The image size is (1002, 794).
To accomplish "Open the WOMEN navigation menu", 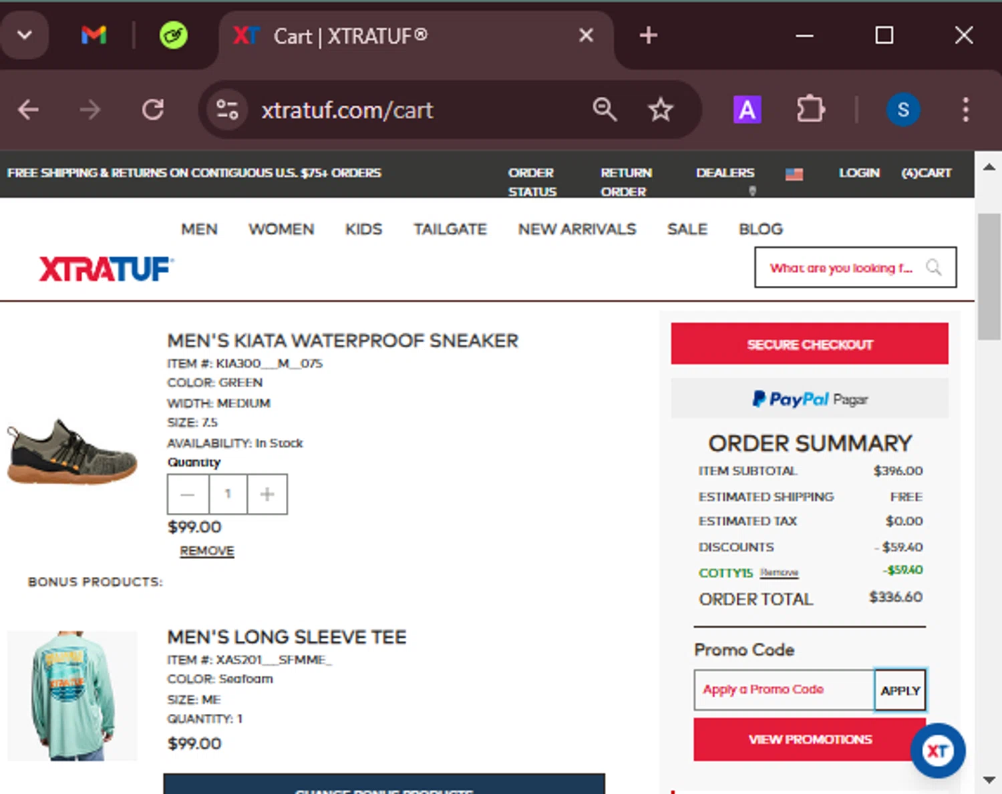I will click(x=281, y=229).
